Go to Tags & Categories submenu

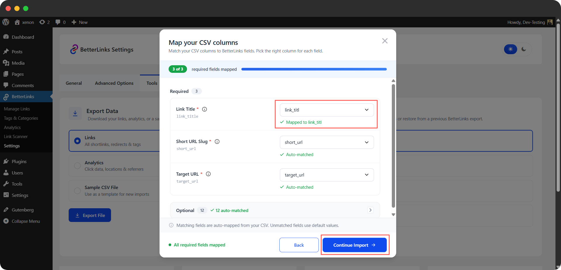point(21,118)
